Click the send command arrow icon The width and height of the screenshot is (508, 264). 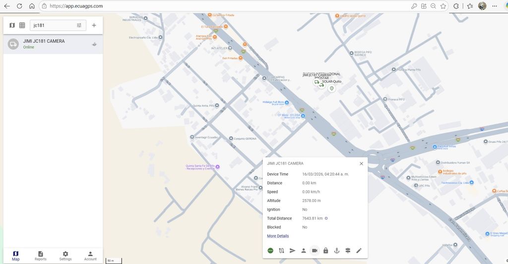click(292, 251)
